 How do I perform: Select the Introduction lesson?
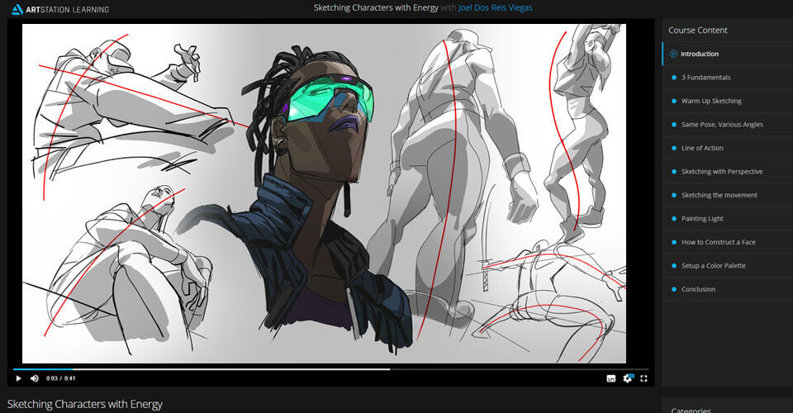(700, 54)
